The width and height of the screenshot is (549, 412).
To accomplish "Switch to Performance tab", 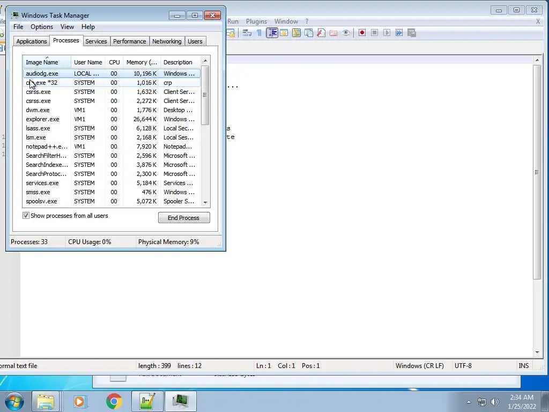I will pos(129,41).
